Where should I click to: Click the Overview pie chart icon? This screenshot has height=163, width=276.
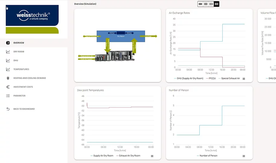[8, 43]
